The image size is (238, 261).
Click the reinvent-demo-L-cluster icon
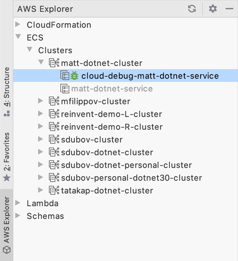pos(54,114)
